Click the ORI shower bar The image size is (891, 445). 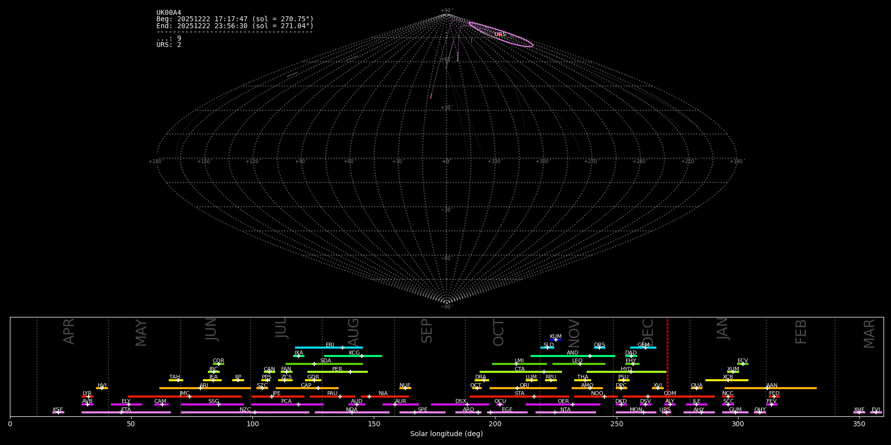523,388
